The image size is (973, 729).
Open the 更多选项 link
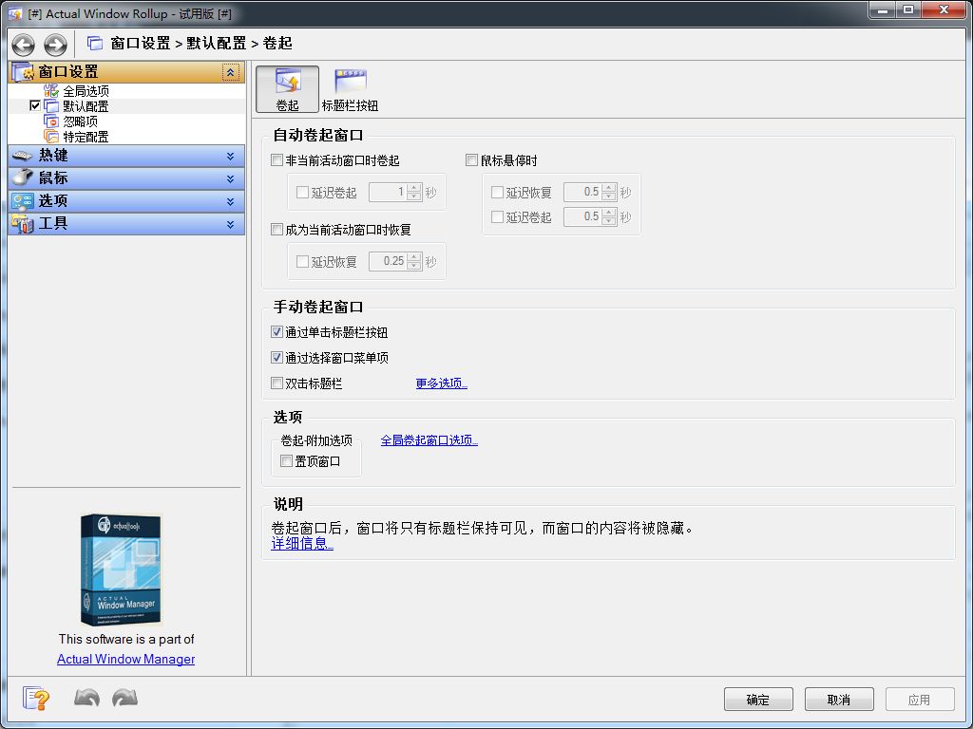[441, 383]
